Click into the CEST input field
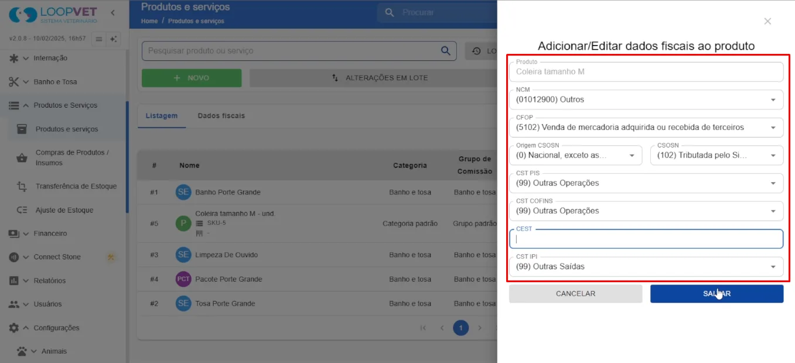Screen dimensions: 795x363 (646, 239)
